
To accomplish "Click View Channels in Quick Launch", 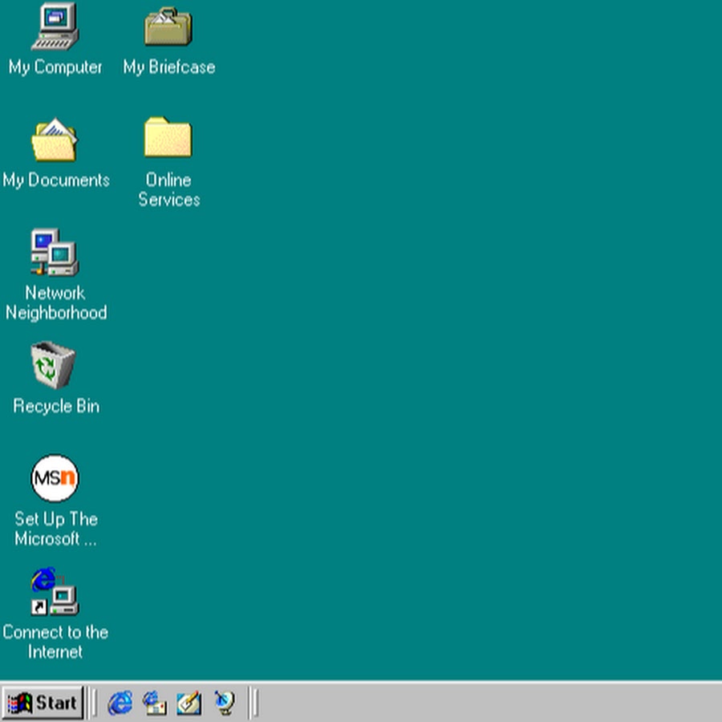I will click(x=225, y=703).
